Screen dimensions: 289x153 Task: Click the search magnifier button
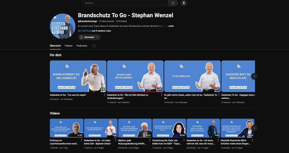coord(173,3)
